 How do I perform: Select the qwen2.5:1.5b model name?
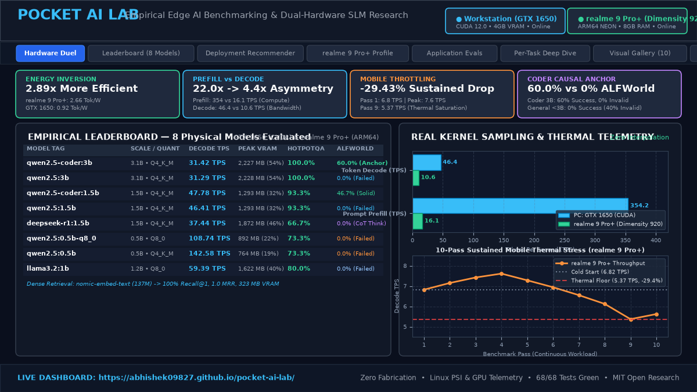click(51, 208)
